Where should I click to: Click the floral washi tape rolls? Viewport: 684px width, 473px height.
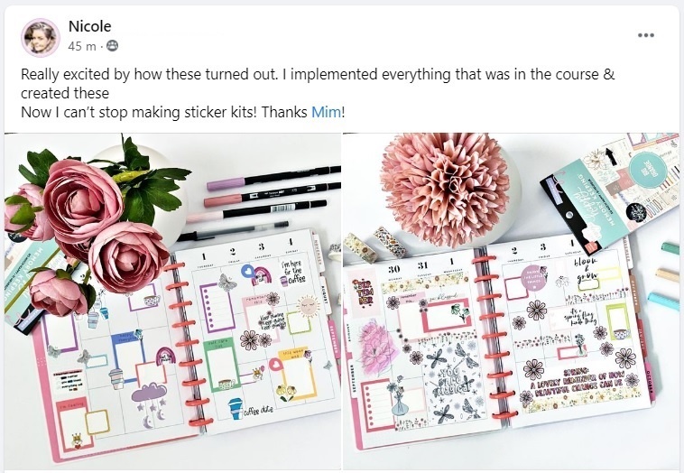click(x=374, y=244)
